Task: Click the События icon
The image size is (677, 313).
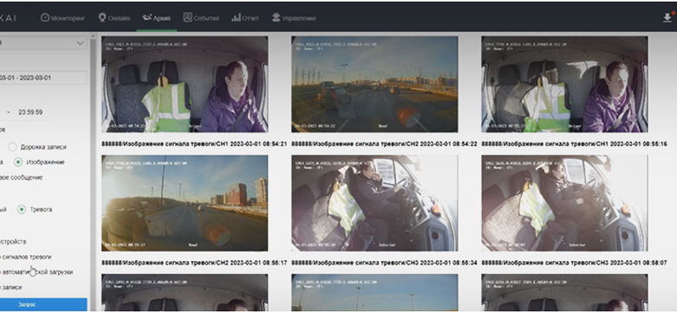Action: [x=187, y=17]
